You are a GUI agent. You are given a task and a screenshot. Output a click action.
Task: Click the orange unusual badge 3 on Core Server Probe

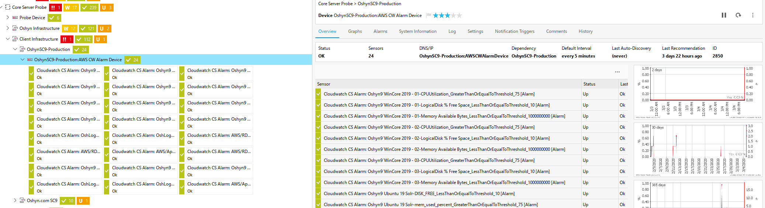pos(107,7)
